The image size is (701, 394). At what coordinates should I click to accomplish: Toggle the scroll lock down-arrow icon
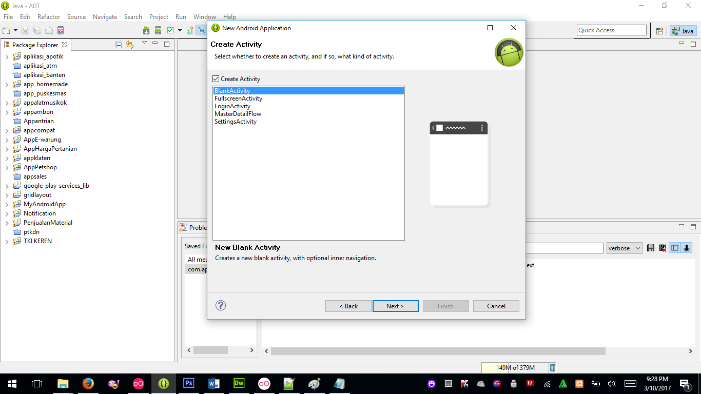tap(687, 248)
